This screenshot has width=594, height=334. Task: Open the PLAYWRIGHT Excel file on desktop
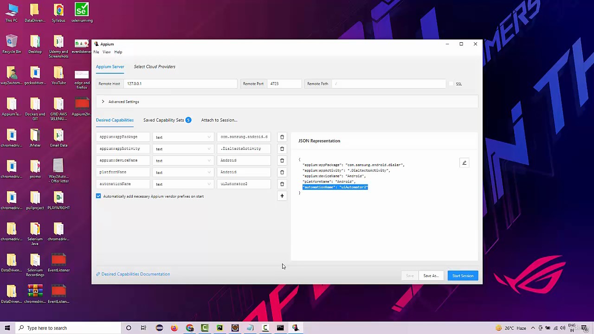[58, 200]
